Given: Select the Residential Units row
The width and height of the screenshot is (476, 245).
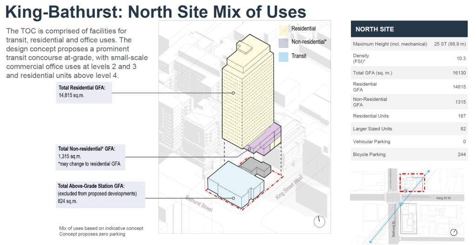Looking at the screenshot, I should coord(409,116).
